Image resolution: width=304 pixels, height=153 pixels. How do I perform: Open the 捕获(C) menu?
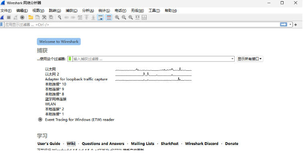(72, 11)
